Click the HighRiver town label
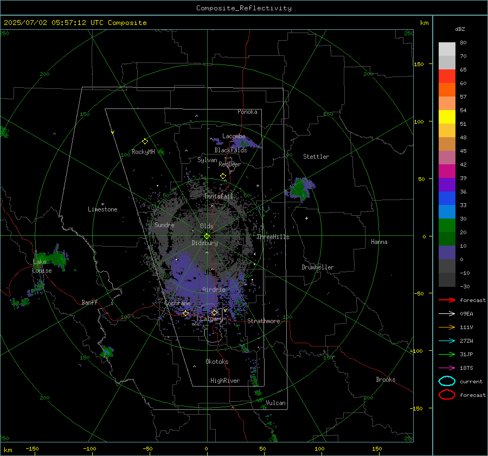The width and height of the screenshot is (488, 456). click(x=225, y=381)
